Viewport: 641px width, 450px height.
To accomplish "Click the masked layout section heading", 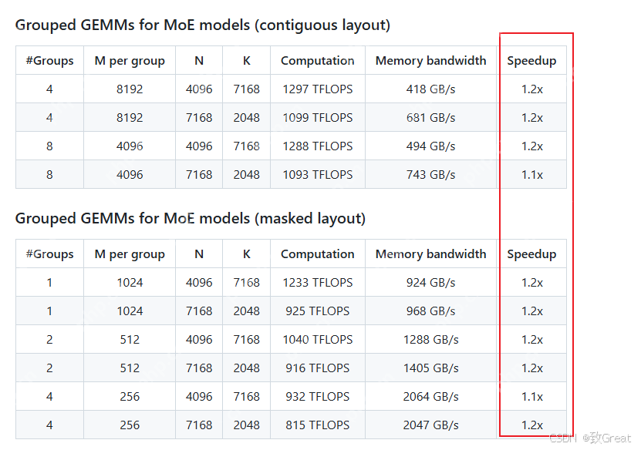I will (191, 219).
